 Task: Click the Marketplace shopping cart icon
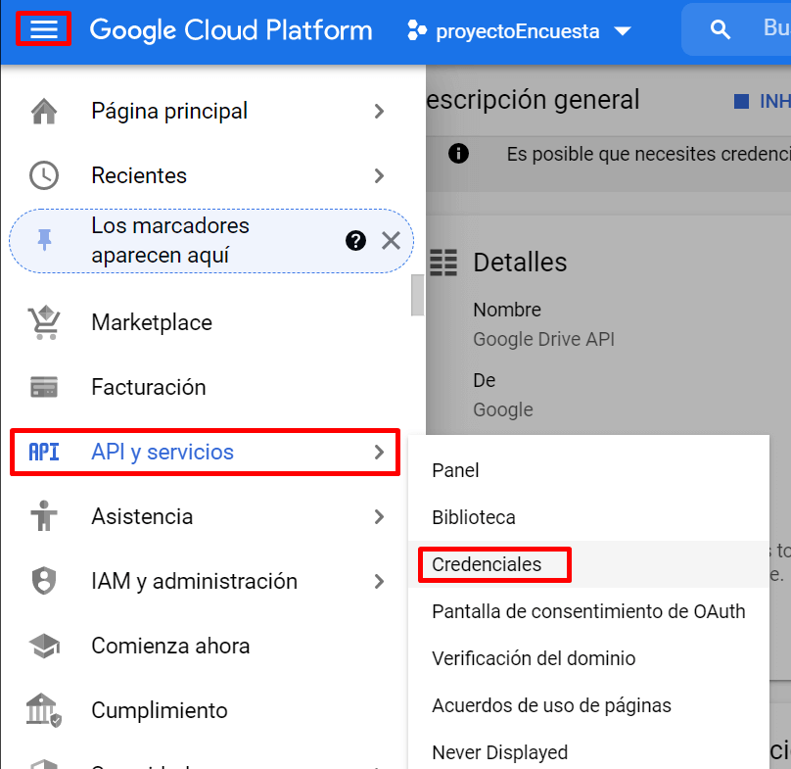[x=44, y=322]
